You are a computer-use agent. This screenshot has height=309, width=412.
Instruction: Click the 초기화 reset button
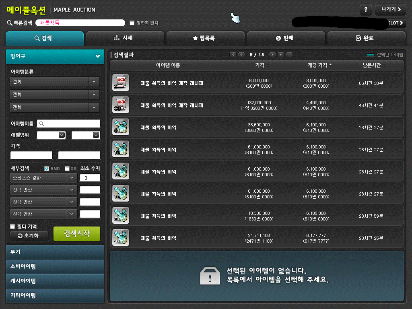(29, 236)
